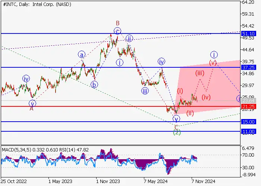Screen dimensions: 261x186
Task: Click the circled 'iv' marker at 37.25 line
Action: pyautogui.click(x=161, y=62)
